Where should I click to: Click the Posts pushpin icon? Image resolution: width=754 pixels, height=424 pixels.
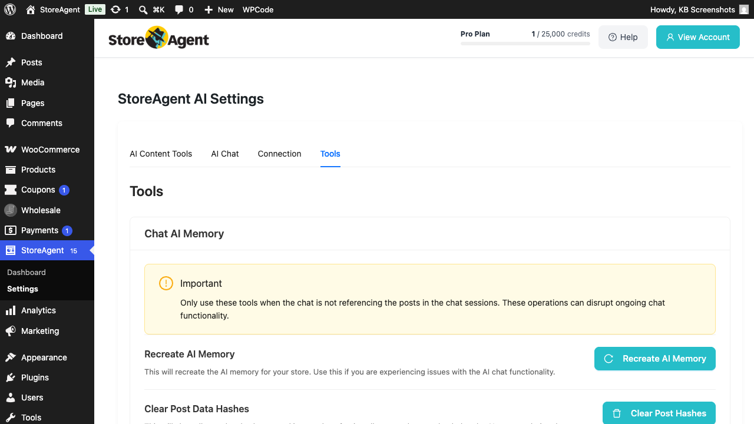(x=11, y=62)
